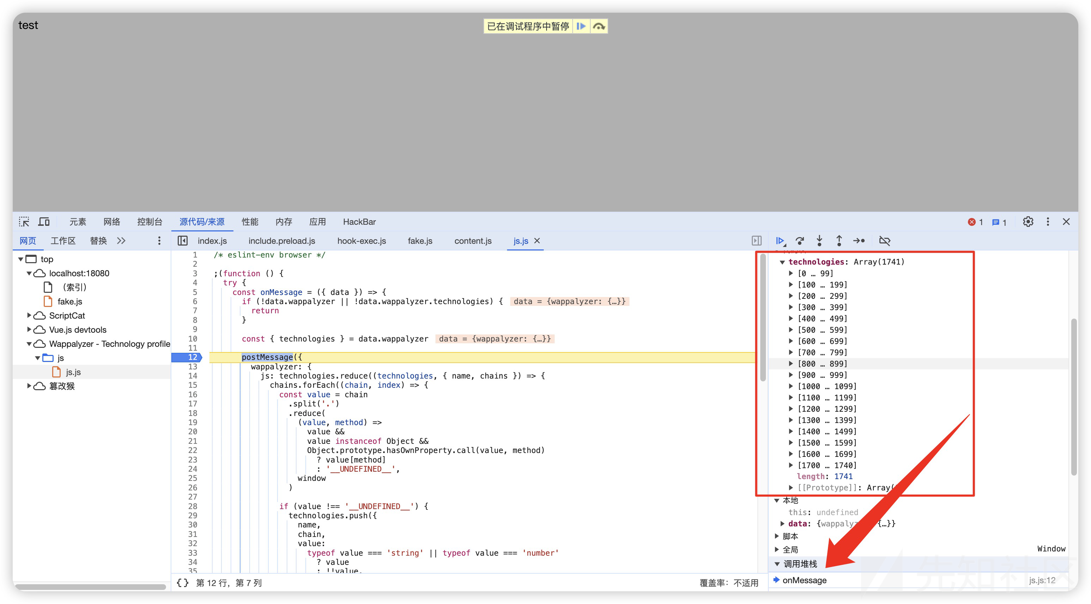Select js.js in navigator tree

tap(73, 372)
